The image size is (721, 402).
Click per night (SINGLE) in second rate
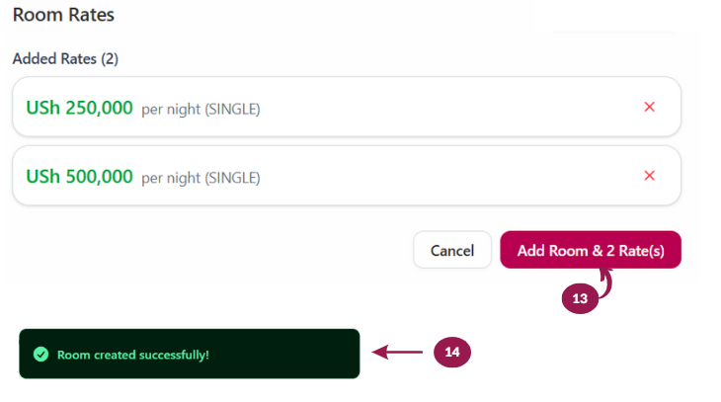click(200, 178)
